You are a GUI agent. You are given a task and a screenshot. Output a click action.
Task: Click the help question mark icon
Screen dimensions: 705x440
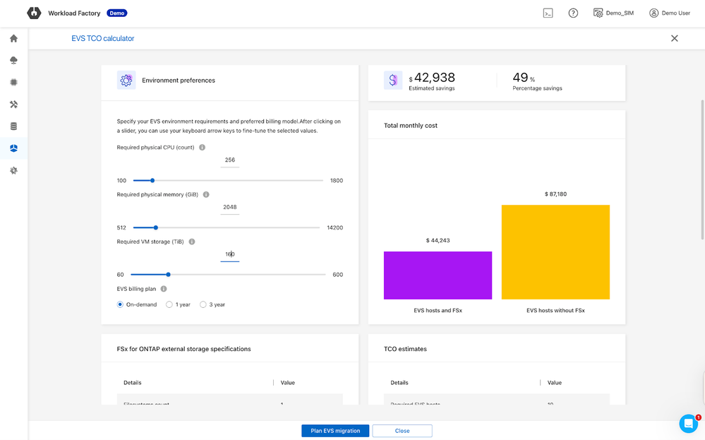point(573,13)
